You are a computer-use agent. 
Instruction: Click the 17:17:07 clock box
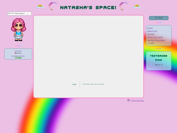tap(159, 18)
